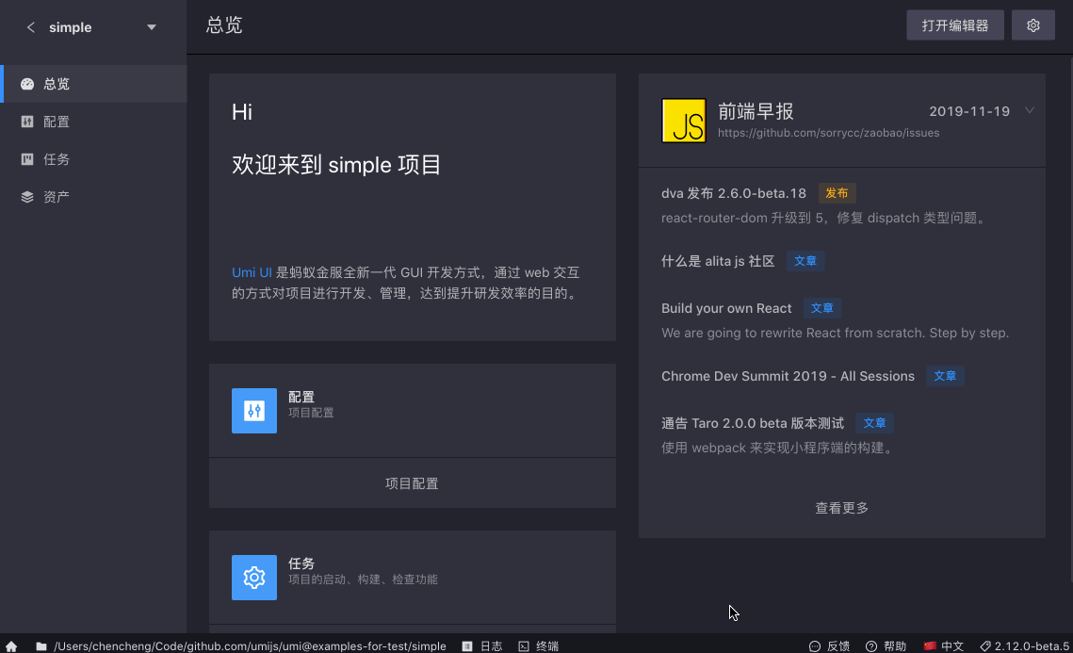Click 查看更多 to load more news
The image size is (1073, 653).
point(841,508)
